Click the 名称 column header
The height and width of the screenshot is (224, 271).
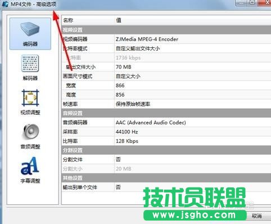(68, 20)
